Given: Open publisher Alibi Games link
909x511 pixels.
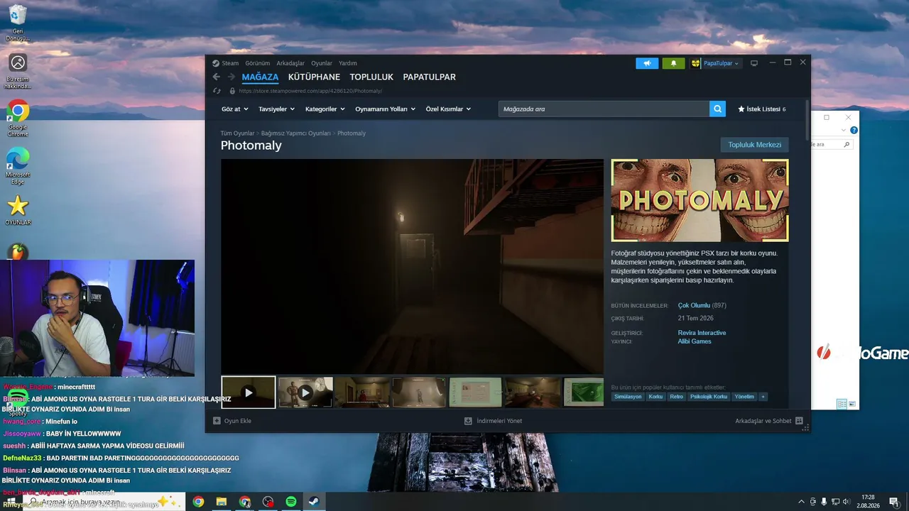Looking at the screenshot, I should pos(695,341).
